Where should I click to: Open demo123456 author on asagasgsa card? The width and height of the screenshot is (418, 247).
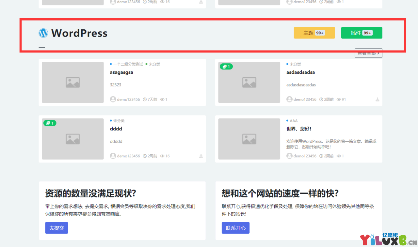(128, 99)
